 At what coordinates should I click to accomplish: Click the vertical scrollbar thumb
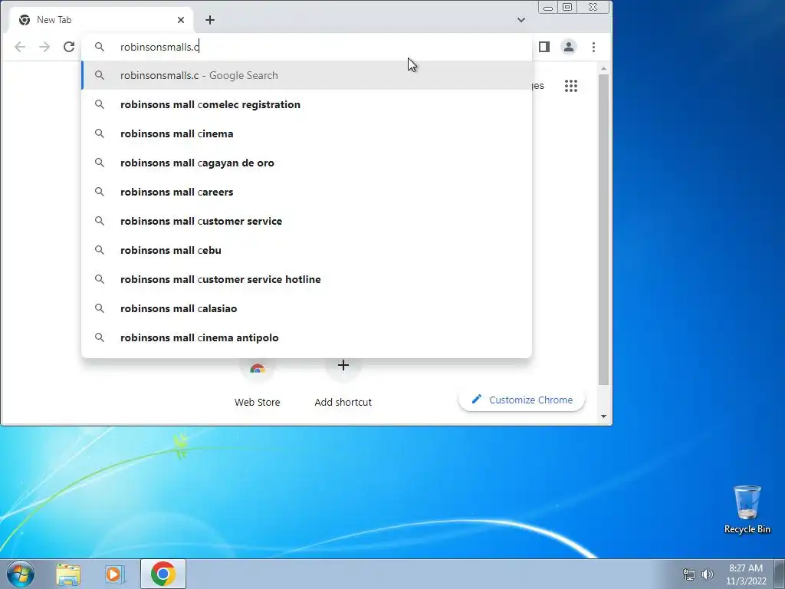tap(604, 230)
